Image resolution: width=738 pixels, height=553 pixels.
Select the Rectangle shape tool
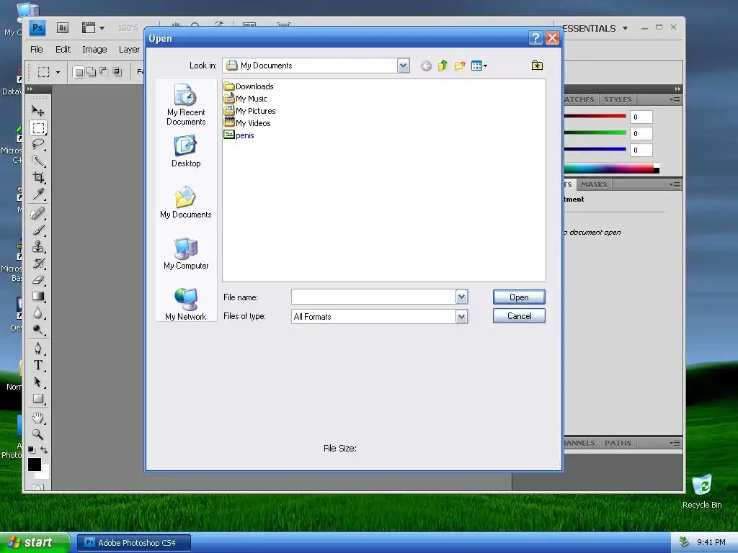point(37,399)
